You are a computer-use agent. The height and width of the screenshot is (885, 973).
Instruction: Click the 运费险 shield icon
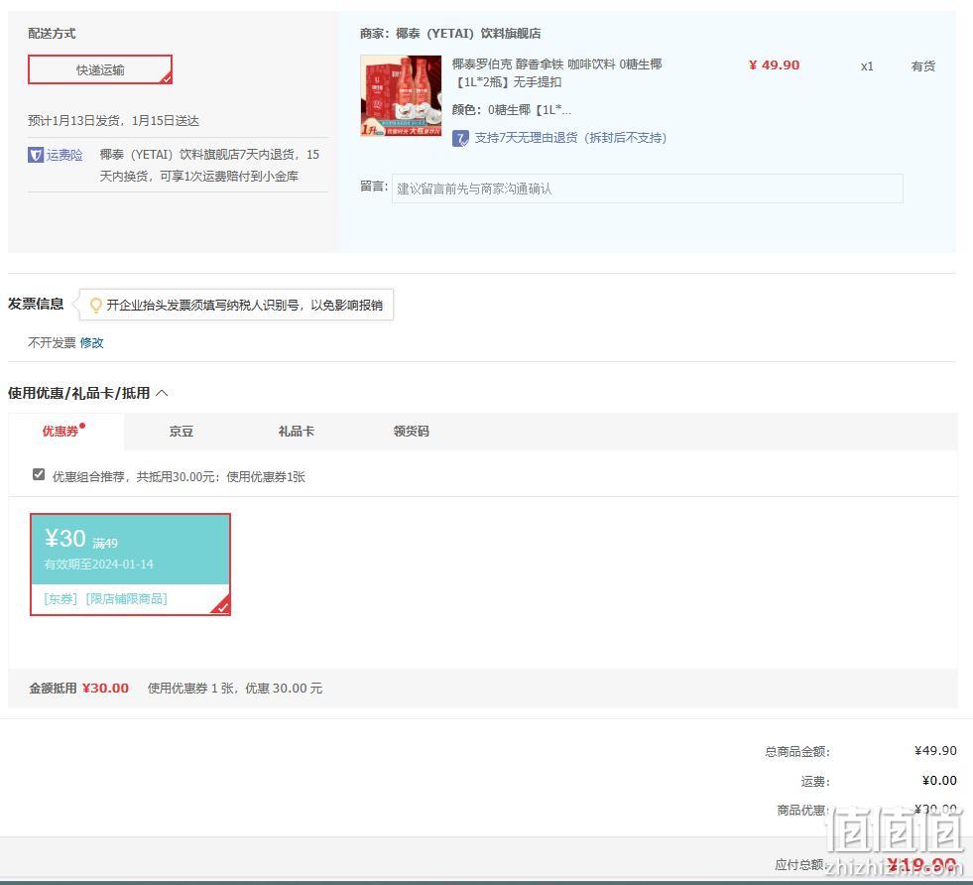[x=36, y=155]
